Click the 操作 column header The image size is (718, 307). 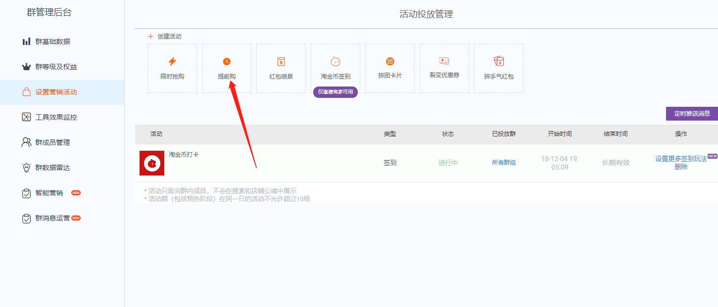(681, 134)
